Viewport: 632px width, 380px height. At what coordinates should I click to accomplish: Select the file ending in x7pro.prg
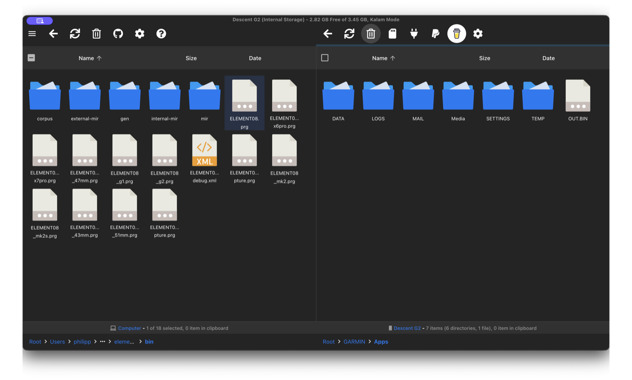pyautogui.click(x=45, y=158)
